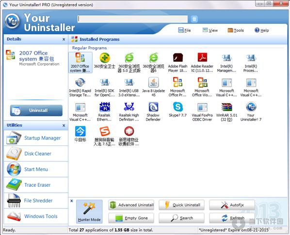290x235 pixels.
Task: Open Disk Cleaner utility
Action: coord(36,154)
